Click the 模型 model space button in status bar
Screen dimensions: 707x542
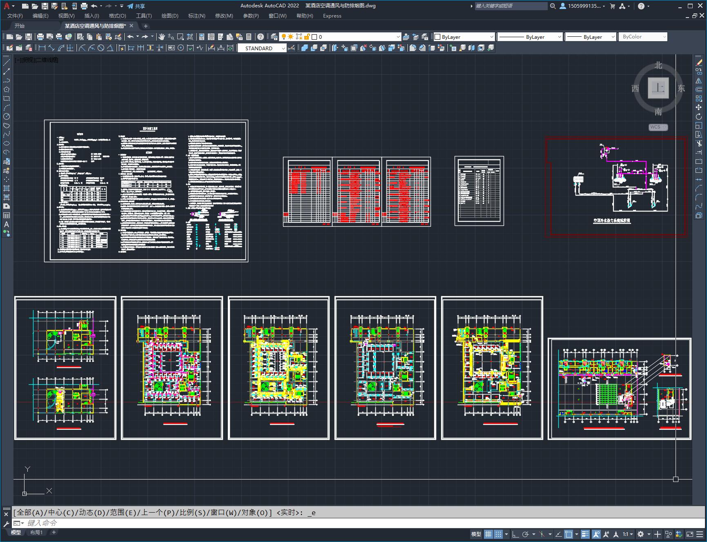(476, 534)
